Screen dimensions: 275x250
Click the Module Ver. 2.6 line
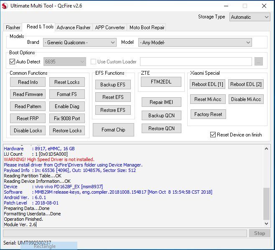pos(20,225)
